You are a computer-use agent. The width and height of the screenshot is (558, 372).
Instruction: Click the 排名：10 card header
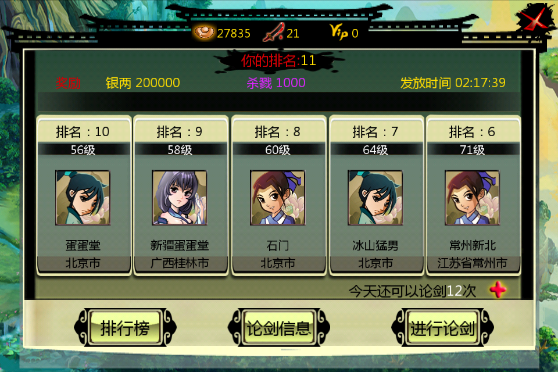(83, 132)
